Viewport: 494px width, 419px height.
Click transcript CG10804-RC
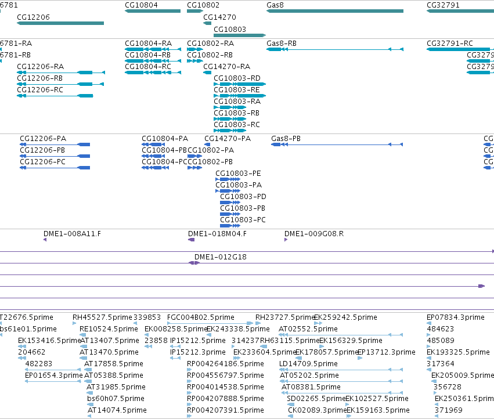(x=153, y=73)
